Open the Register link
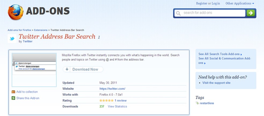Viewport: 264px width, 116px height. point(202,3)
